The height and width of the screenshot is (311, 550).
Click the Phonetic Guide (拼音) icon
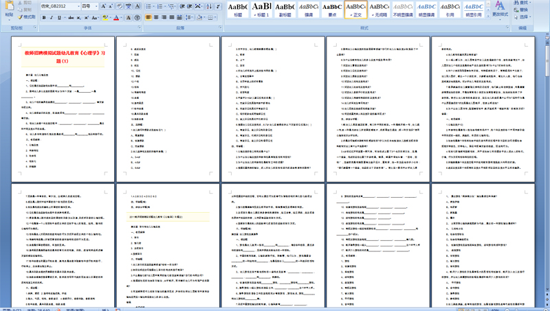[129, 6]
